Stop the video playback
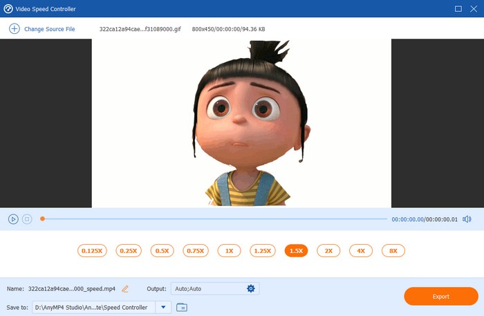 27,219
